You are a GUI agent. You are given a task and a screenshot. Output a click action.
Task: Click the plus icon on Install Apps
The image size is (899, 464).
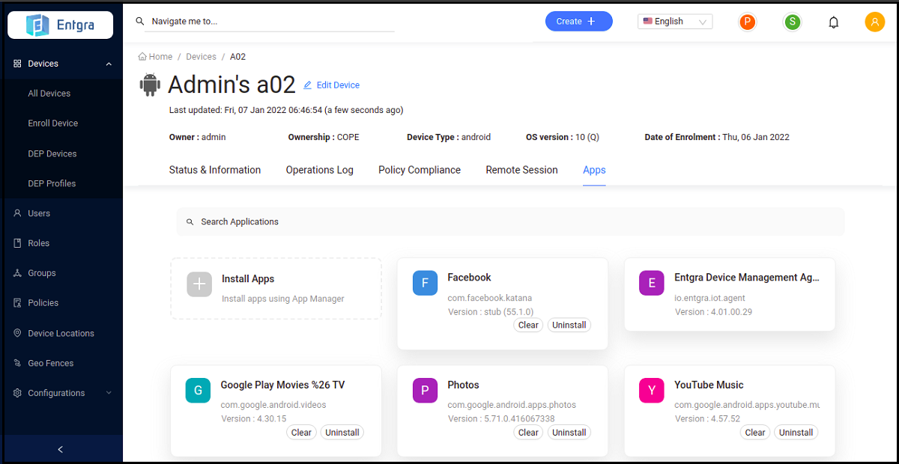pyautogui.click(x=199, y=284)
